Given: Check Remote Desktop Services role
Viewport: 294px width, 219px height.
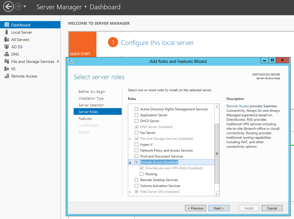Looking at the screenshot, I should [137, 180].
